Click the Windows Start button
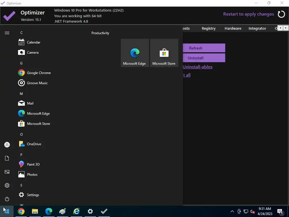 [x=7, y=211]
